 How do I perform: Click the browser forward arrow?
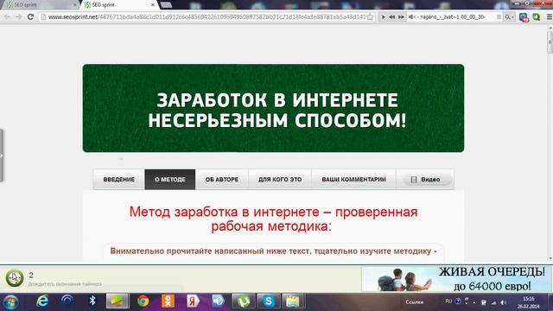click(x=19, y=17)
